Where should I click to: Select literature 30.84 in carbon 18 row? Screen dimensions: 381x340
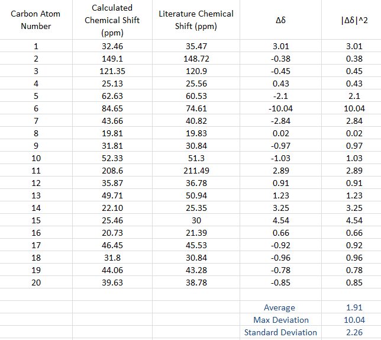pos(196,257)
